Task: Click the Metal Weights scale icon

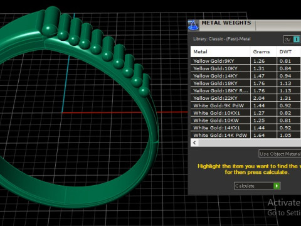Action: (193, 26)
